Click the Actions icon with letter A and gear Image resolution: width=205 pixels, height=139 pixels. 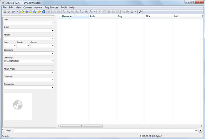(86, 12)
